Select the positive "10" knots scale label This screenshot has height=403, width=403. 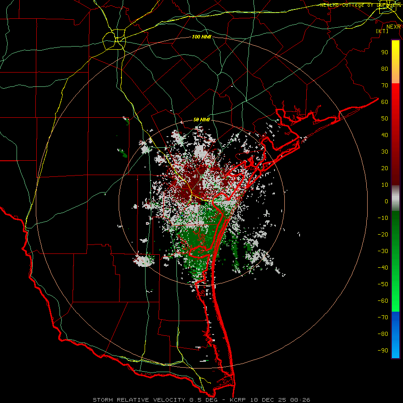click(385, 185)
